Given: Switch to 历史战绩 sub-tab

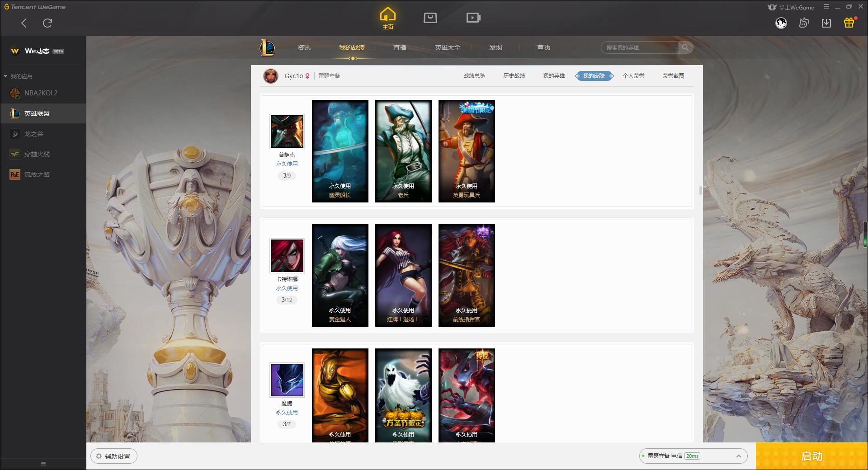Looking at the screenshot, I should 514,76.
